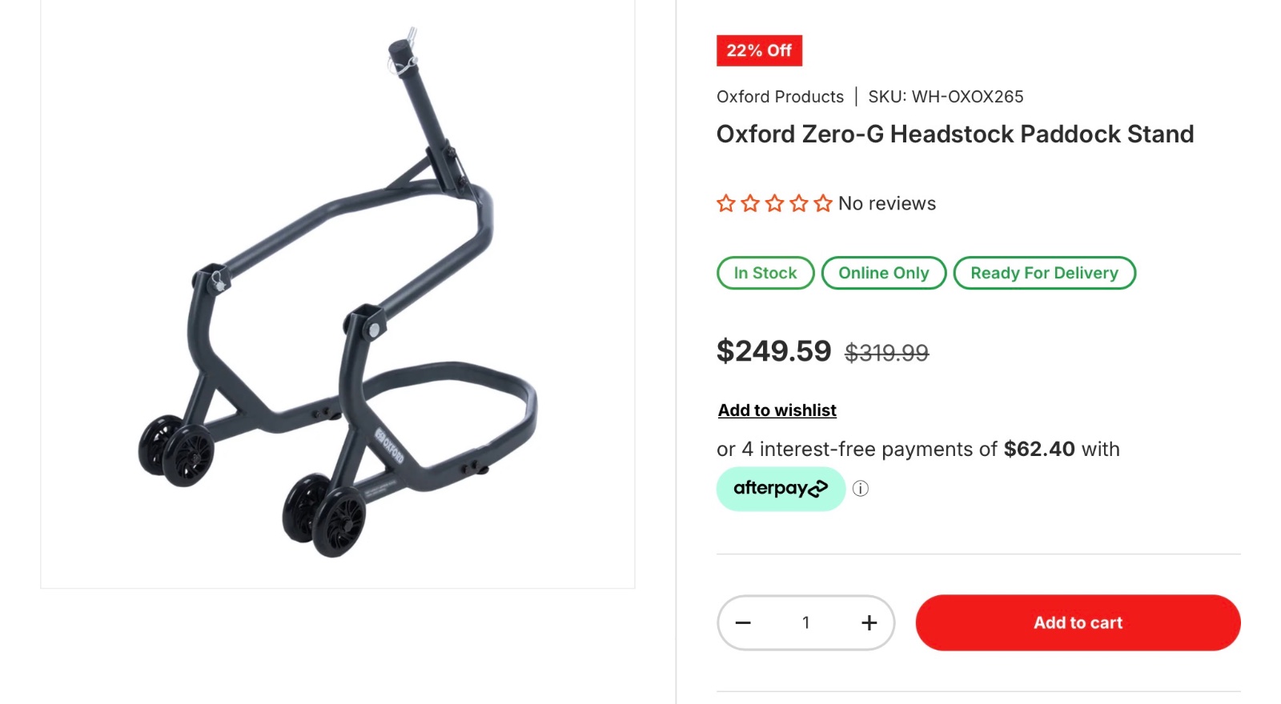The image size is (1281, 704).
Task: Click the first rating star
Action: 726,203
